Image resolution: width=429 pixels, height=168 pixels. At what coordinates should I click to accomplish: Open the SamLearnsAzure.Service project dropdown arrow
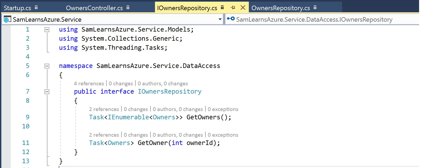click(x=220, y=19)
